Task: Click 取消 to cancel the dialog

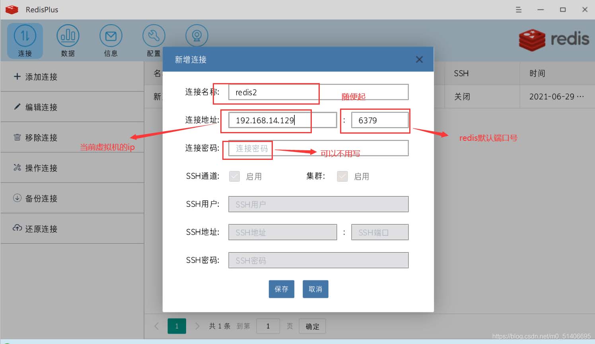Action: pyautogui.click(x=315, y=289)
